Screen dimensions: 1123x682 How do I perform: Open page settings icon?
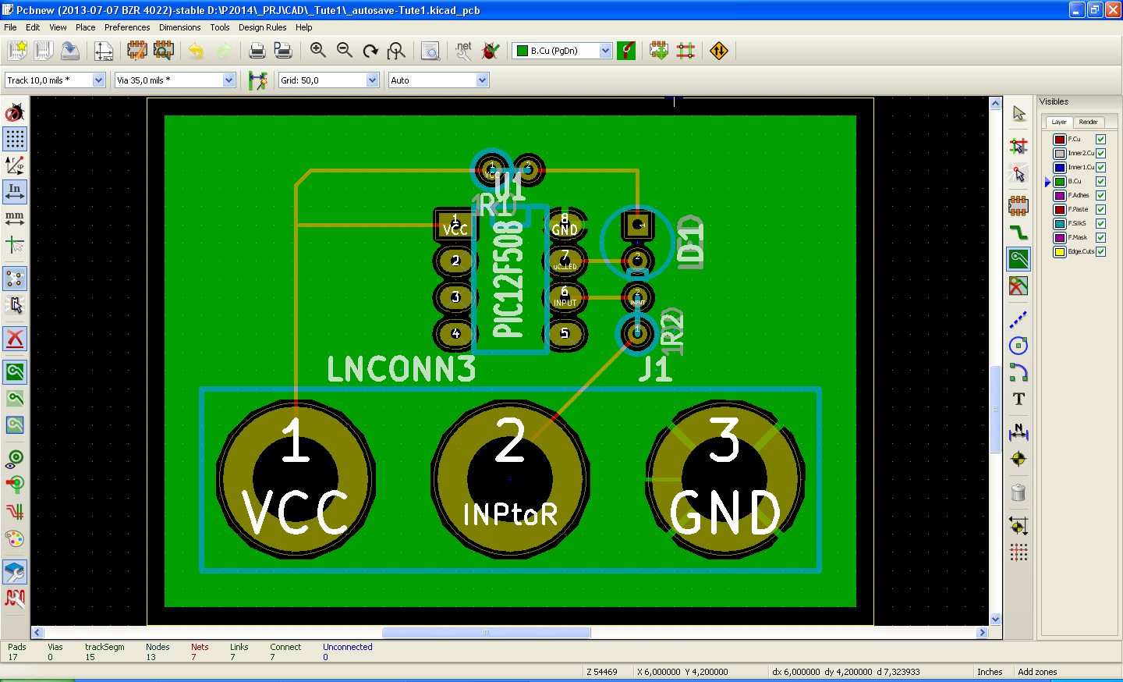click(x=104, y=51)
